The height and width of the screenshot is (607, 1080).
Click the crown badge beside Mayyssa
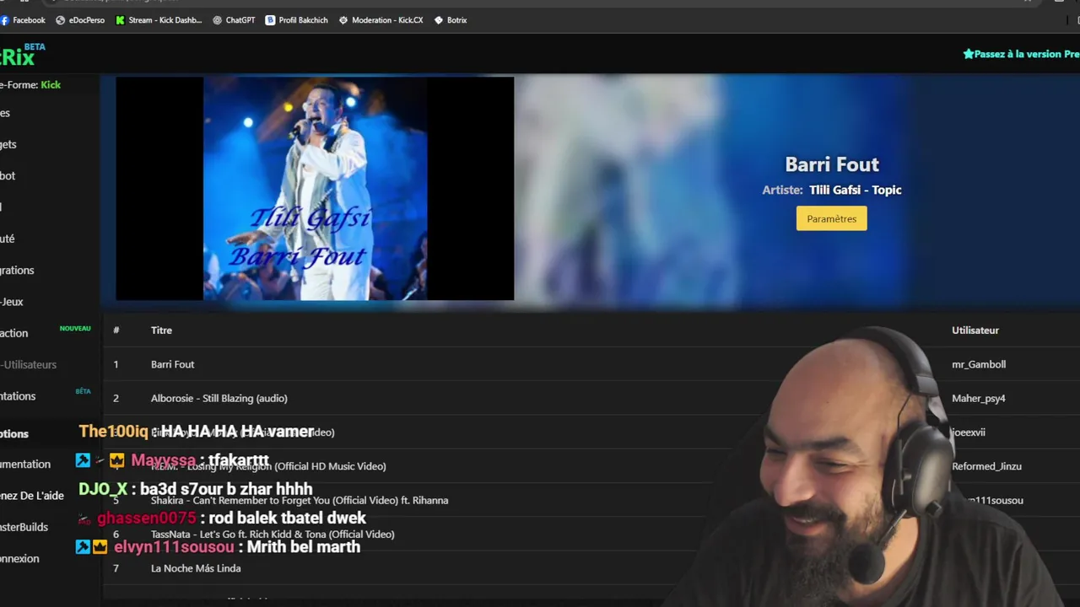pyautogui.click(x=116, y=460)
